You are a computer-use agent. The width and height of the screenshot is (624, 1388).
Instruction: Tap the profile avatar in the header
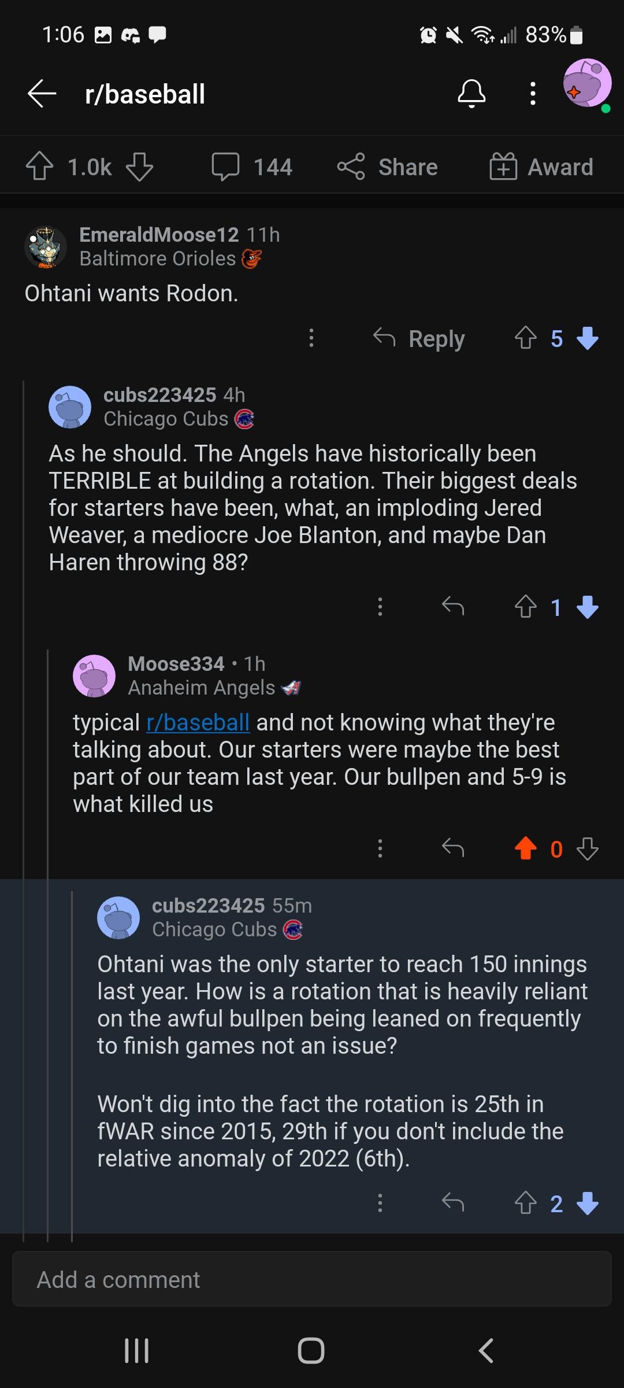pos(587,84)
